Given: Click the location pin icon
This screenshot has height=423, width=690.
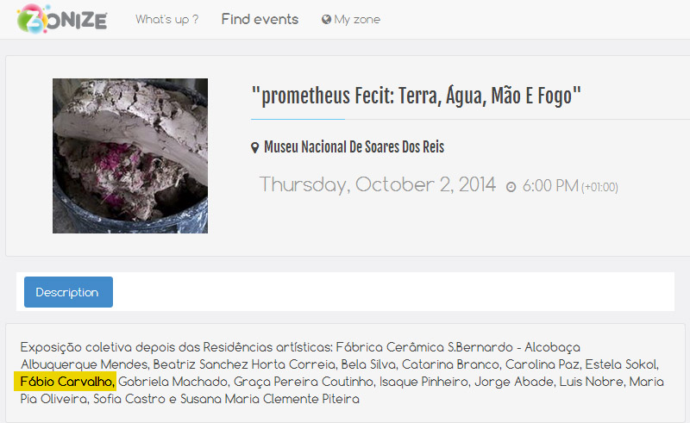Looking at the screenshot, I should tap(254, 147).
